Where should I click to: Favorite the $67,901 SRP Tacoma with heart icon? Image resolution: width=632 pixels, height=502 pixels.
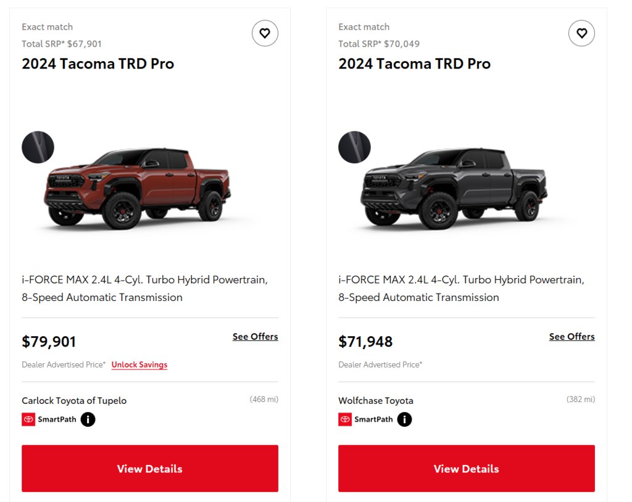click(x=265, y=33)
